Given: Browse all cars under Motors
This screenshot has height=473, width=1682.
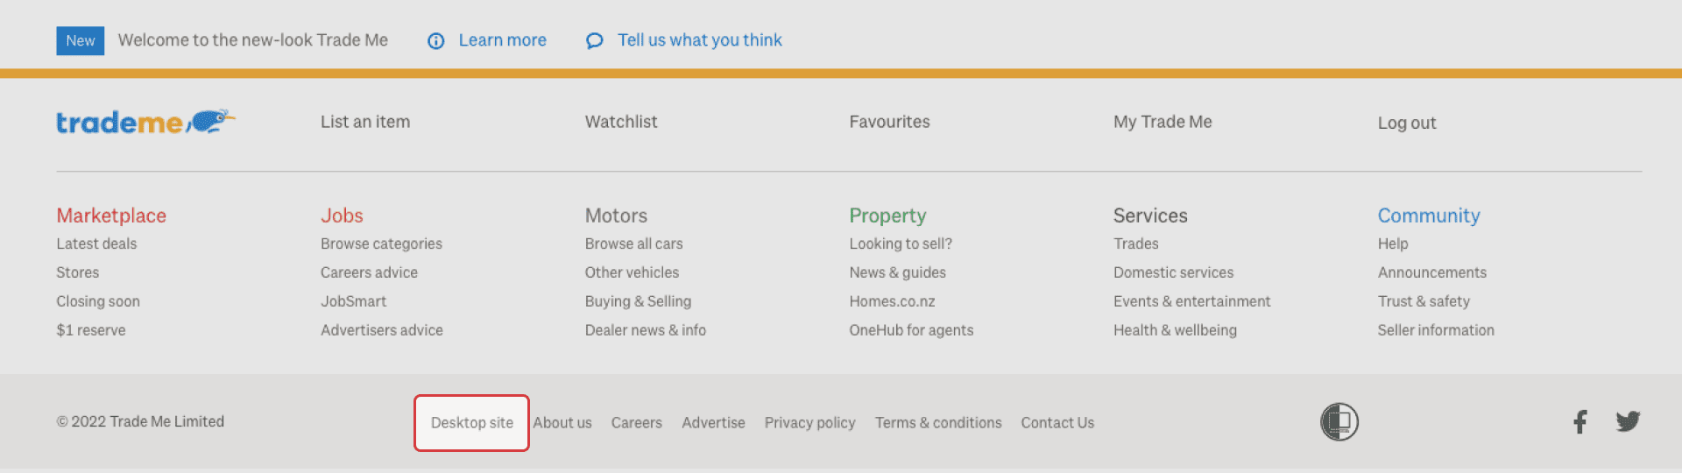Looking at the screenshot, I should 633,244.
